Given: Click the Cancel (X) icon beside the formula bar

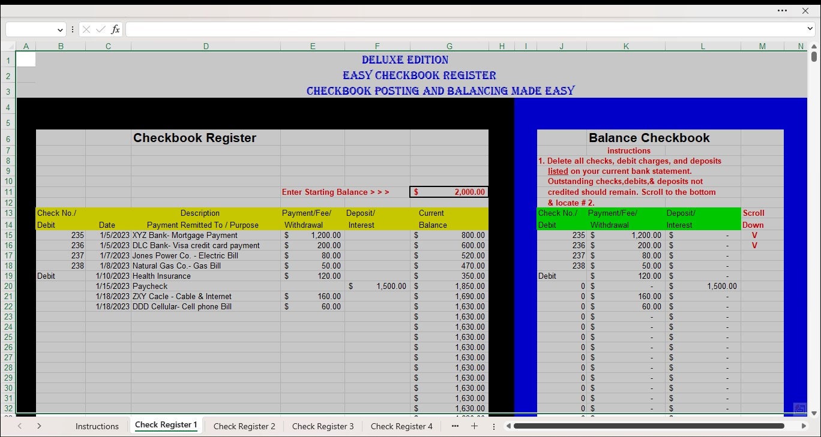Looking at the screenshot, I should tap(86, 29).
